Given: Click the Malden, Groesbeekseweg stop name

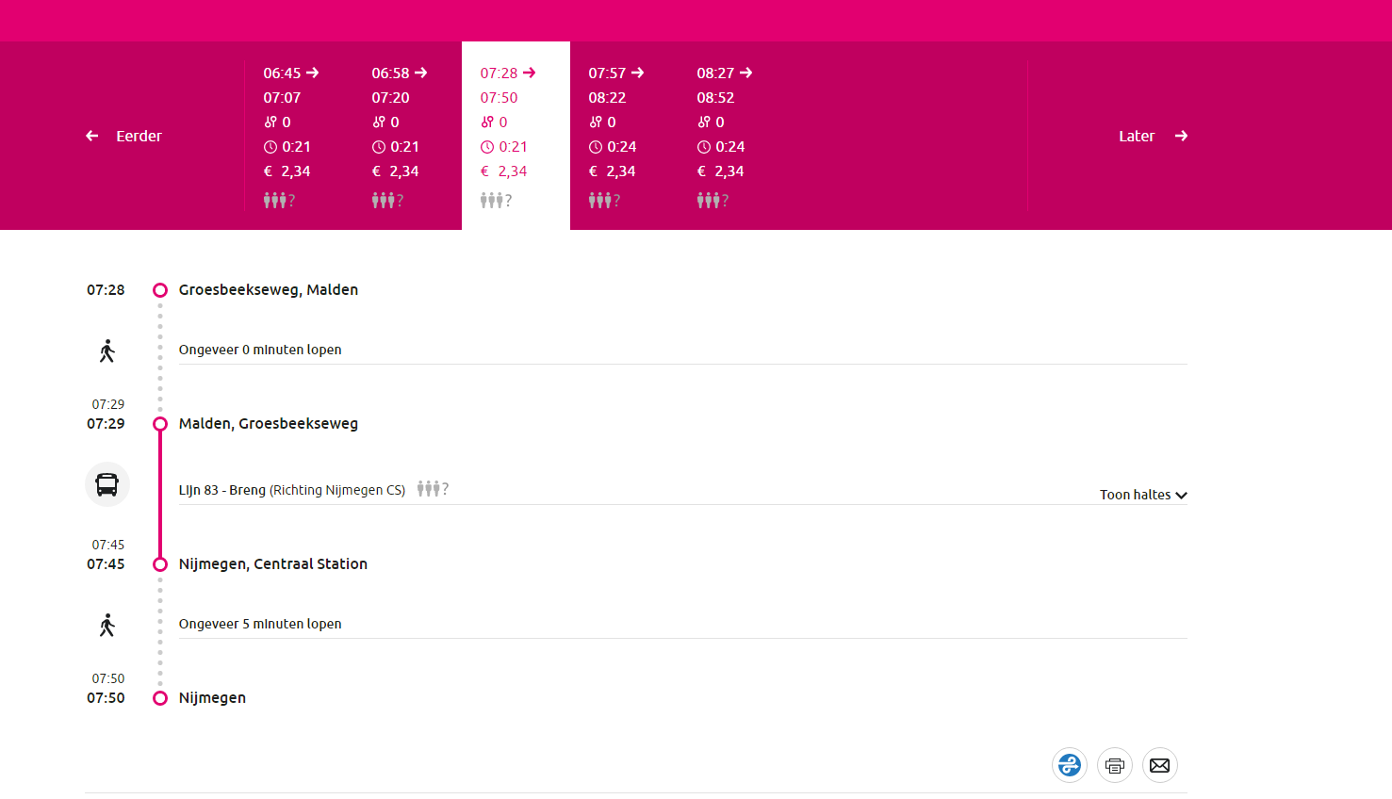Looking at the screenshot, I should (269, 424).
